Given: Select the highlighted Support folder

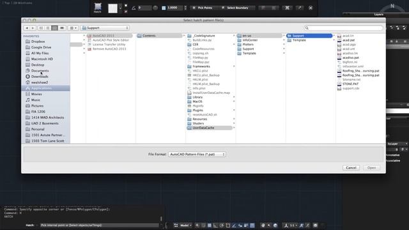Looking at the screenshot, I should pyautogui.click(x=309, y=36).
